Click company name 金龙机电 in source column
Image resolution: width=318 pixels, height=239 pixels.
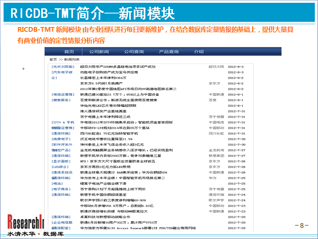tap(216, 150)
